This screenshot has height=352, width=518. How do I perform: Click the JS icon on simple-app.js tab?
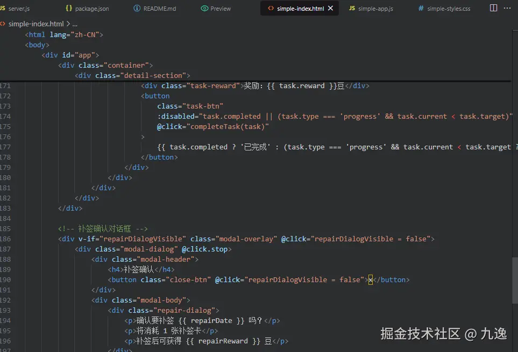pos(352,8)
